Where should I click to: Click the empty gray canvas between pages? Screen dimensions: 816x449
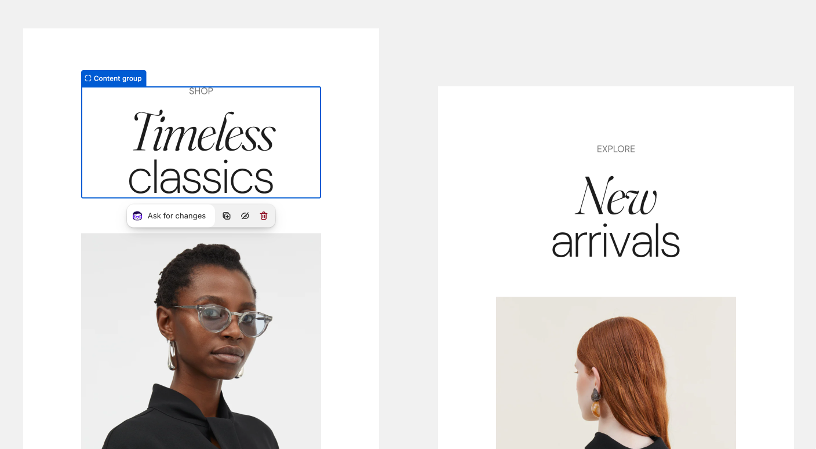pos(409,232)
